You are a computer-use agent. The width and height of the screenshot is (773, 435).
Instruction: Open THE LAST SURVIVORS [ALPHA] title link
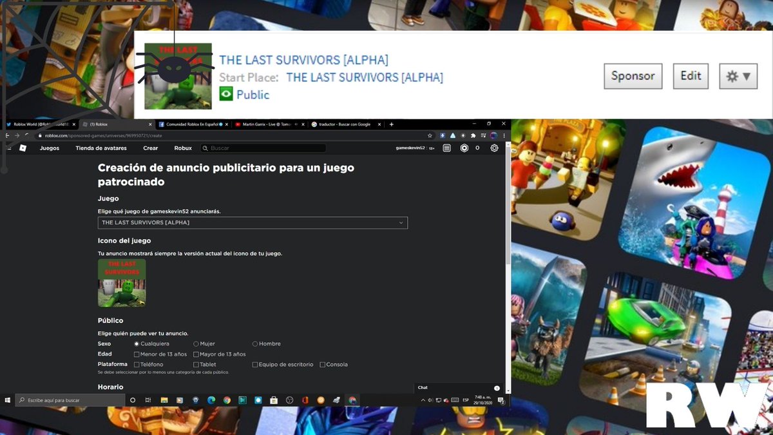click(x=303, y=60)
